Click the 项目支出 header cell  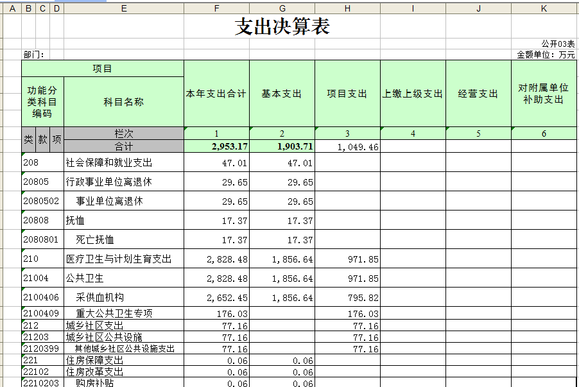pos(347,94)
